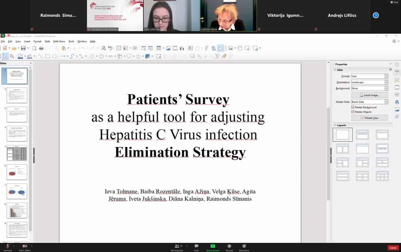The image size is (401, 252).
Task: Select the Ellipse drawing tool
Action: [55, 56]
